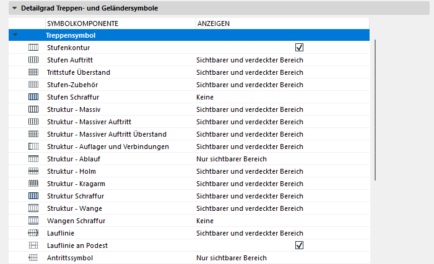434x264 pixels.
Task: Uncheck the Lauflinie an Podest checkbox
Action: [x=299, y=245]
